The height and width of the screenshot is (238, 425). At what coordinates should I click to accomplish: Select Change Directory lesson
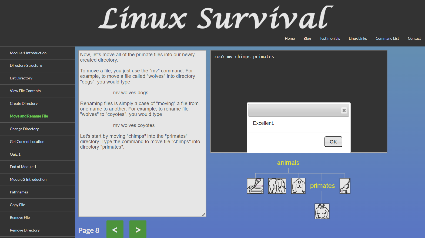point(37,129)
